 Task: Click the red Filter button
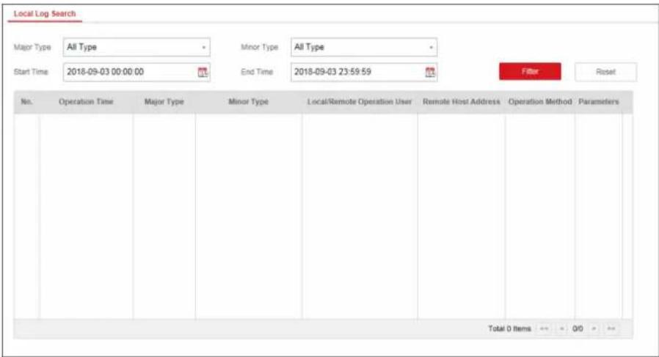point(530,71)
